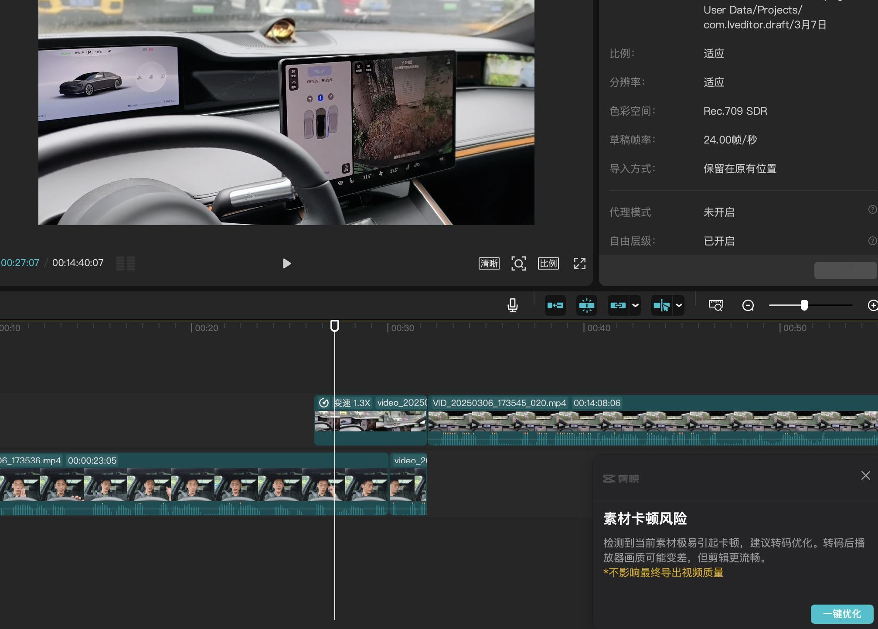Click help icon next to 自由层级
Viewport: 878px width, 629px height.
(873, 241)
